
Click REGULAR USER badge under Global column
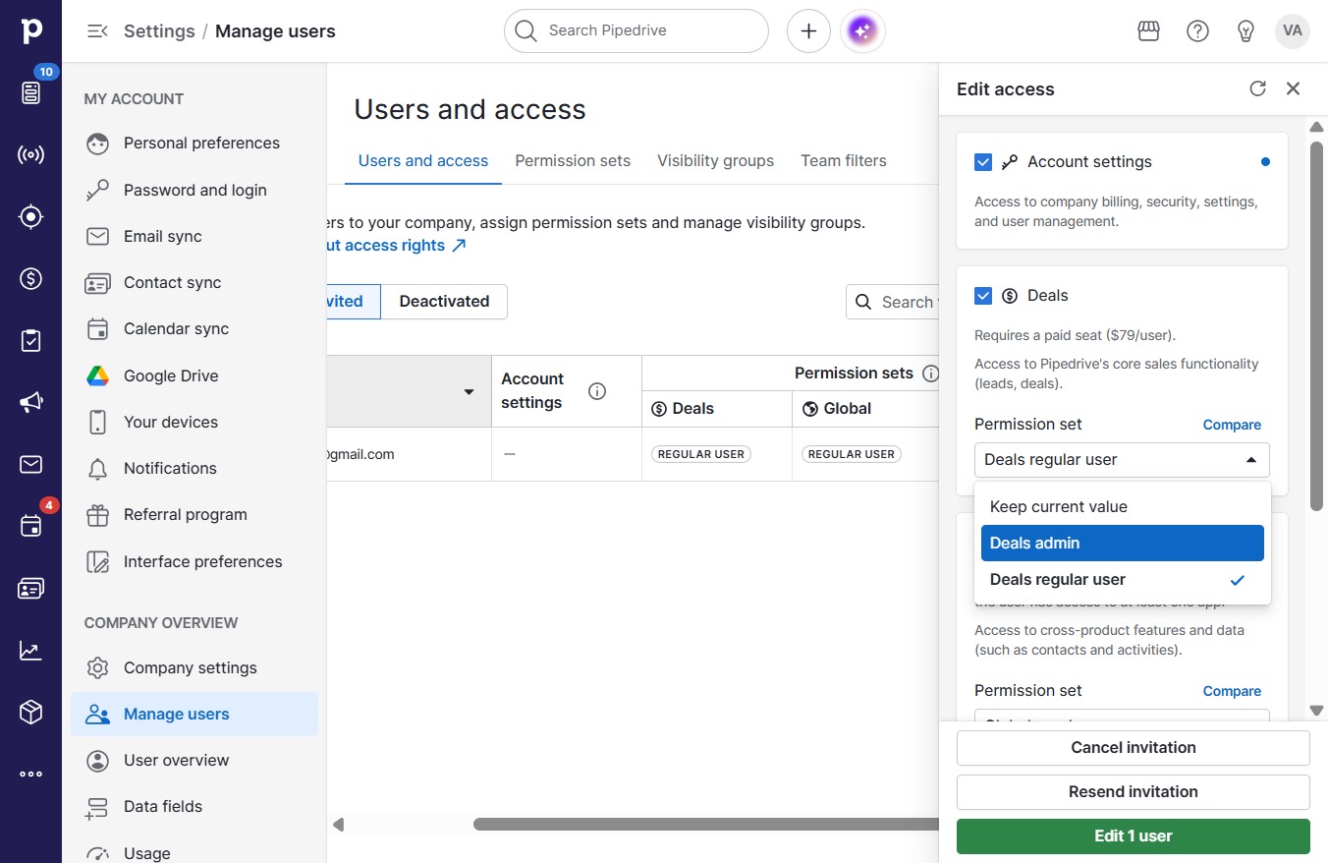(x=852, y=454)
